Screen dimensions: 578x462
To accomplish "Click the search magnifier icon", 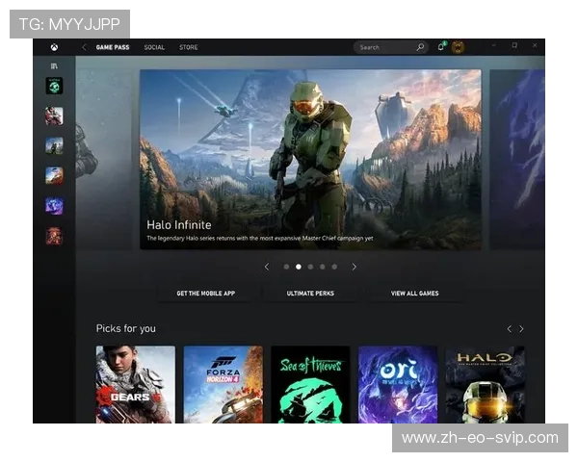I will point(420,46).
